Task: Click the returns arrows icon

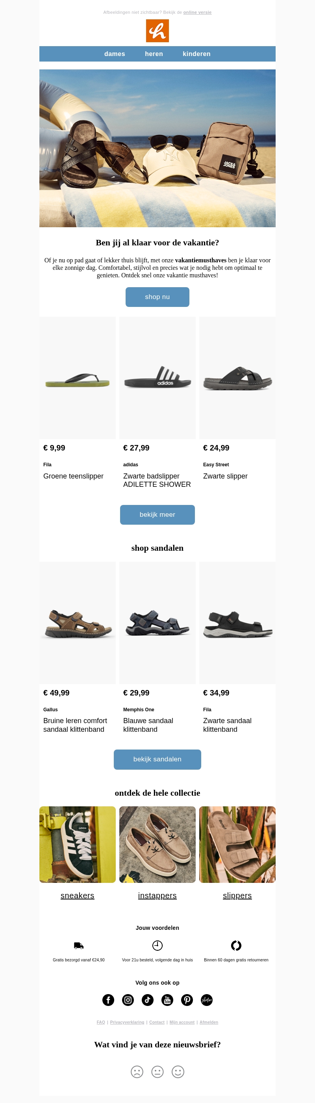Action: [236, 946]
